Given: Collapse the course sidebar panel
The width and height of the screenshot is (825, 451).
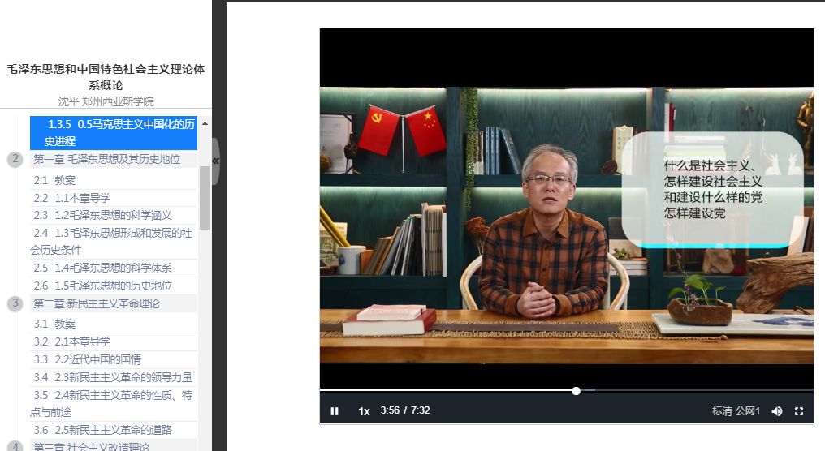Looking at the screenshot, I should 216,161.
